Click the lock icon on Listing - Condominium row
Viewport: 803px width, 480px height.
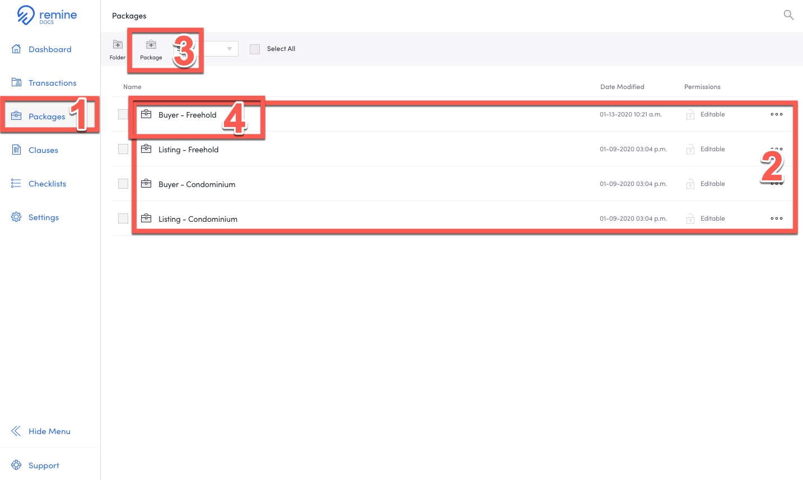point(690,218)
